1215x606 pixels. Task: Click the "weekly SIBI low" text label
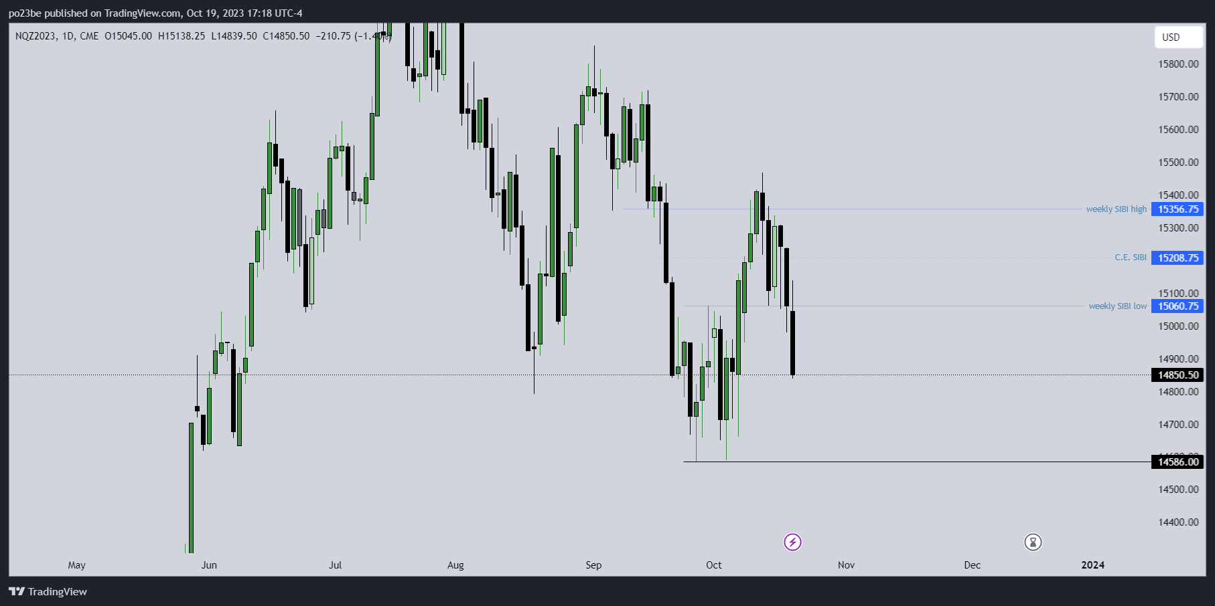[x=1117, y=306]
